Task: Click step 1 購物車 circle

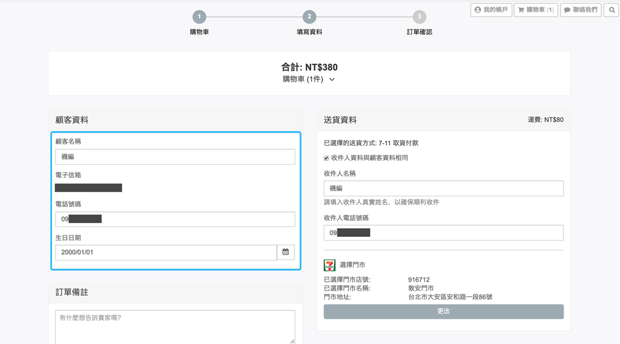Action: click(x=199, y=17)
